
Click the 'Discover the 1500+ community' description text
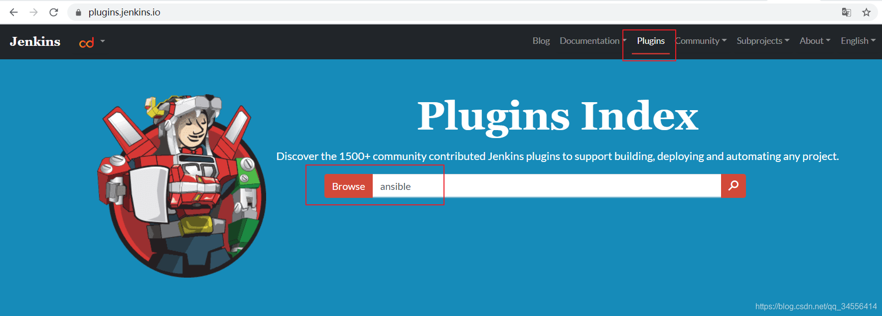click(558, 157)
